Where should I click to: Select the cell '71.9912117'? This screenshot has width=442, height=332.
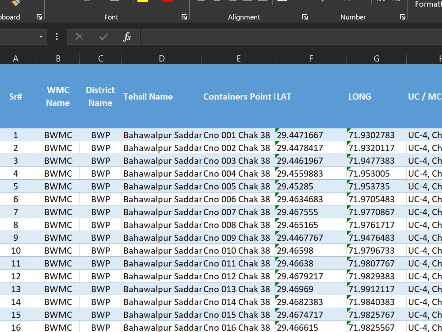377,289
